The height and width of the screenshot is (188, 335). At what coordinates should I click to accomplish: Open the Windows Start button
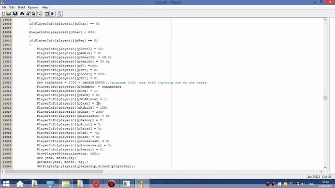(6, 184)
